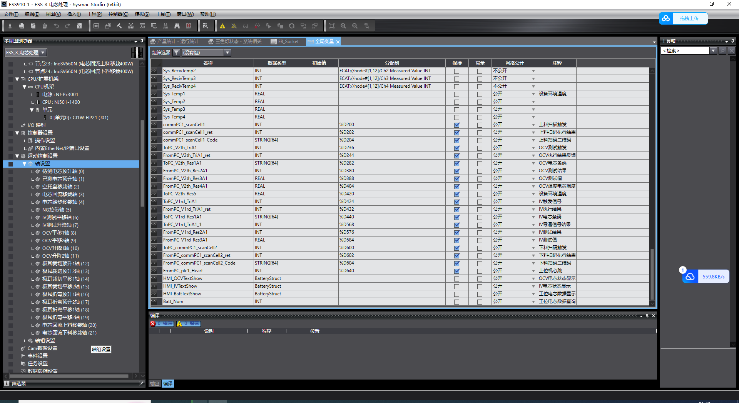Click the Copy icon in toolbar
The height and width of the screenshot is (403, 739).
click(22, 26)
